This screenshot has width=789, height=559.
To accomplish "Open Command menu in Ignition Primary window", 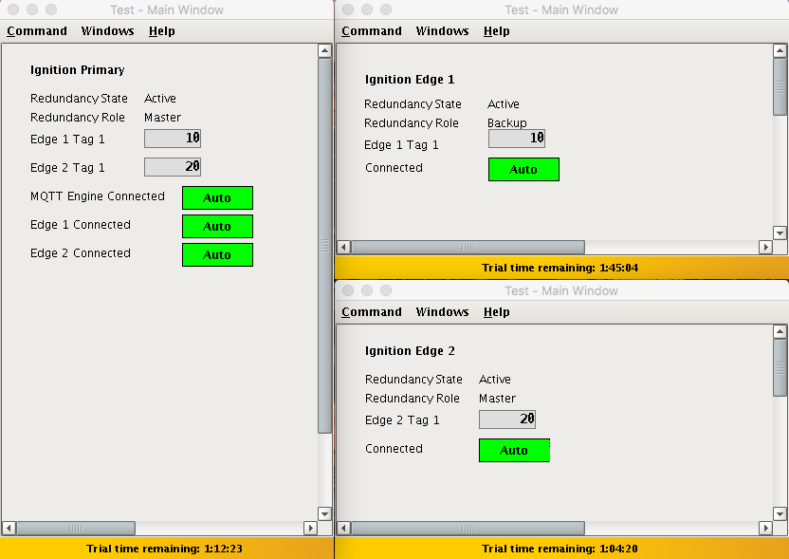I will point(37,31).
